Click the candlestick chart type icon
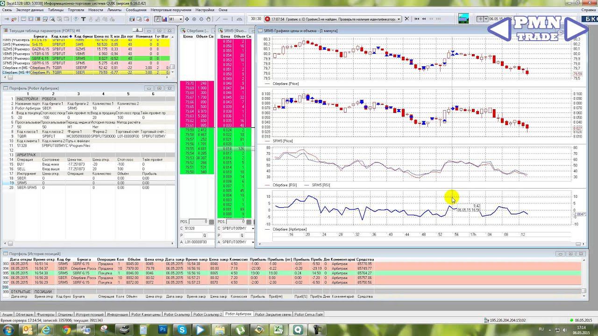 tap(158, 19)
